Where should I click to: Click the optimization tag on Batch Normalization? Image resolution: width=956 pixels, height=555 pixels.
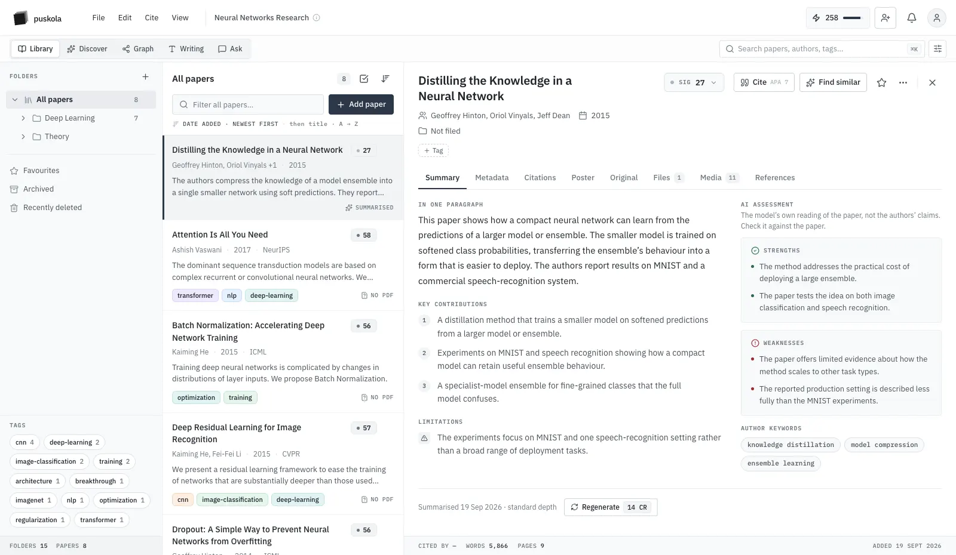pyautogui.click(x=196, y=397)
